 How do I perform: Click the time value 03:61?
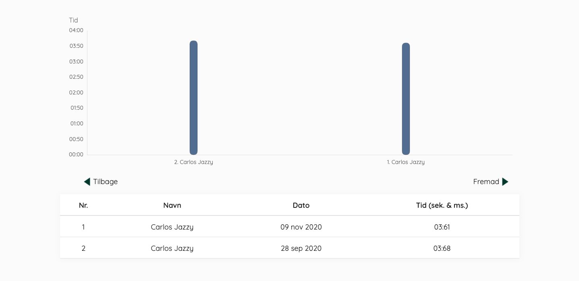[442, 227]
